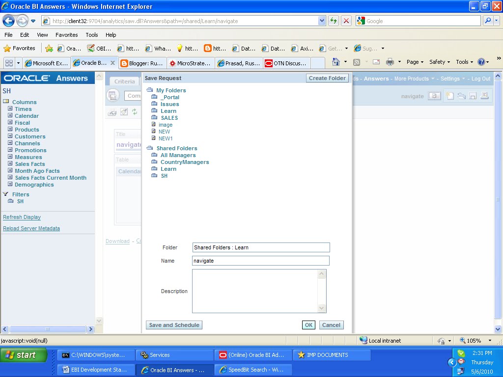Open the address bar dropdown arrow
Screen dimensions: 503x377
click(322, 21)
